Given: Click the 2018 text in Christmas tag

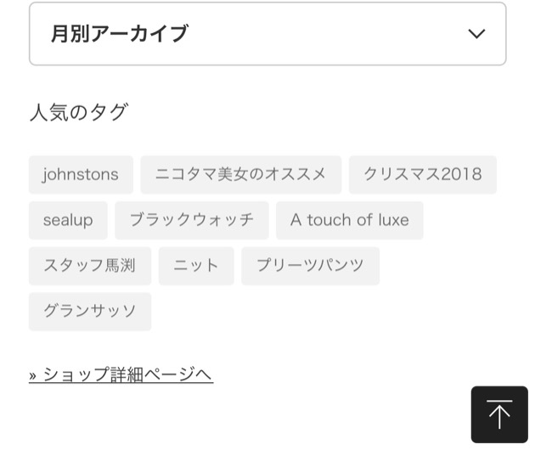Looking at the screenshot, I should pos(462,174).
